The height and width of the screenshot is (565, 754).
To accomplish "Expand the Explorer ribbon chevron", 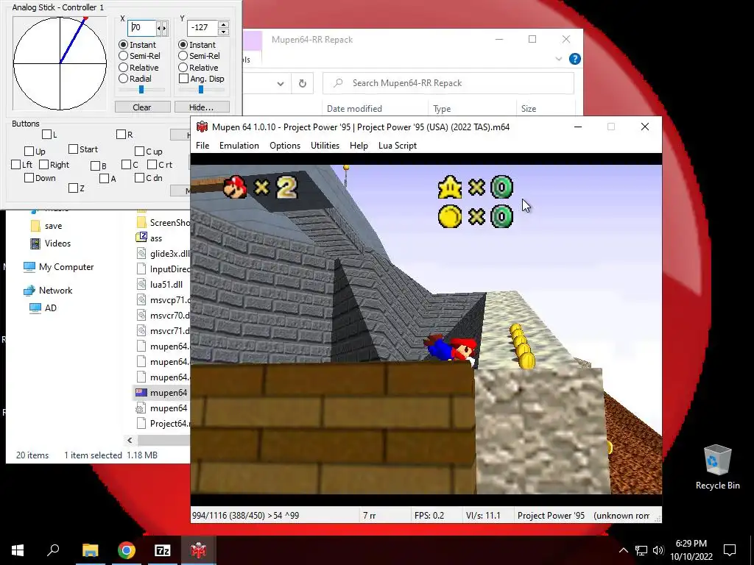I will [558, 59].
